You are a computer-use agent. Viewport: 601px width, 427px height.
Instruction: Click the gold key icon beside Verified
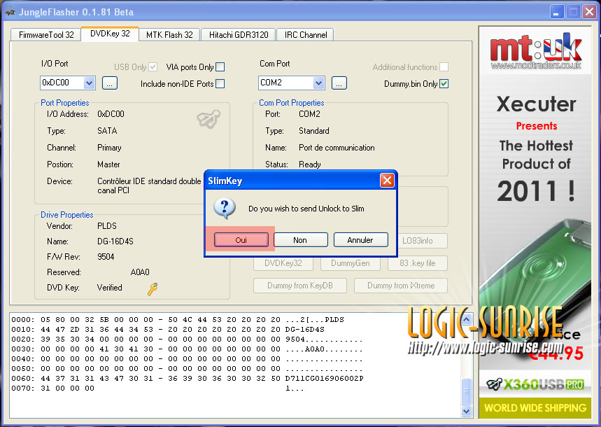tap(152, 289)
